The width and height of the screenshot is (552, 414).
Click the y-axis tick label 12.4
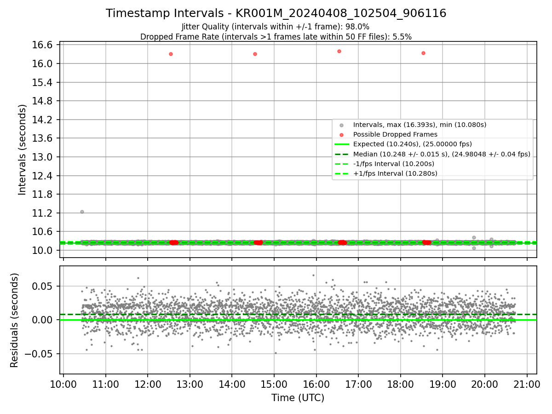43,176
